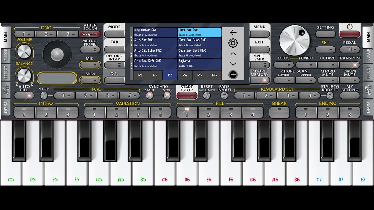The height and width of the screenshot is (210, 374).
Task: Trigger Pad 3
Action: tap(108, 95)
